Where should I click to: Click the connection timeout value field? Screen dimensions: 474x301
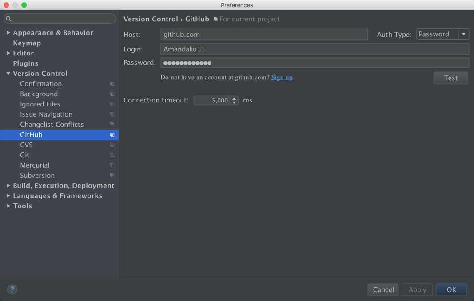click(211, 100)
